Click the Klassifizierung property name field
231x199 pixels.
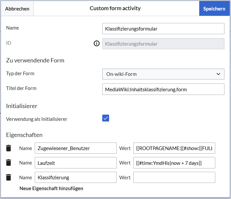click(75, 178)
